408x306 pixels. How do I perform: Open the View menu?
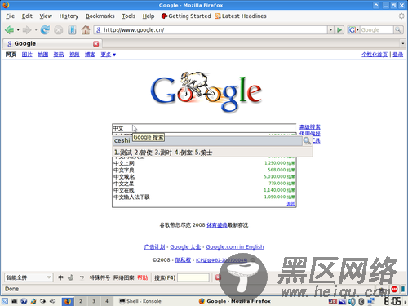pyautogui.click(x=46, y=16)
